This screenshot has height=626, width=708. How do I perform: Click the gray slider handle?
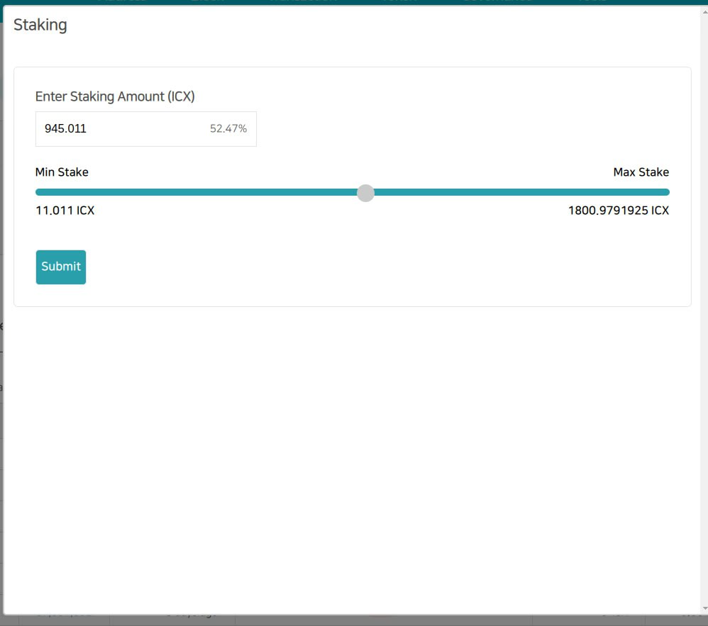tap(365, 193)
